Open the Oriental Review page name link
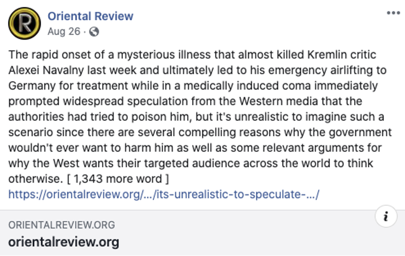The image size is (405, 256). pos(91,16)
